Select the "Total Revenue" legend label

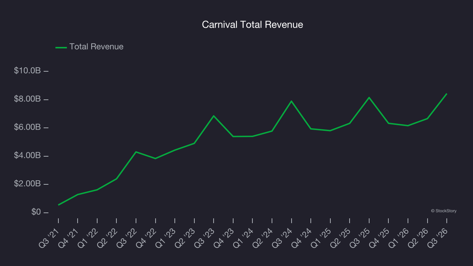point(96,47)
